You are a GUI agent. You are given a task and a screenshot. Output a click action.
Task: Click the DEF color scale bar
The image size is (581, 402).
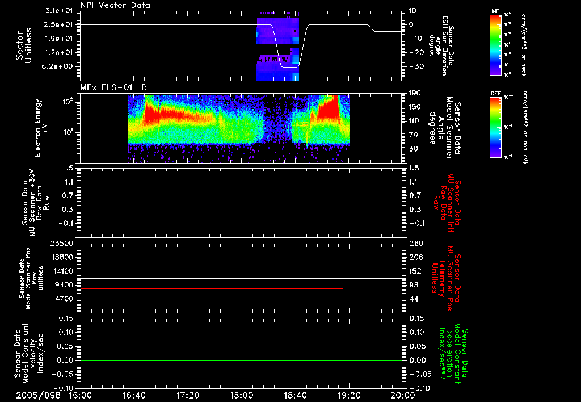pyautogui.click(x=495, y=127)
